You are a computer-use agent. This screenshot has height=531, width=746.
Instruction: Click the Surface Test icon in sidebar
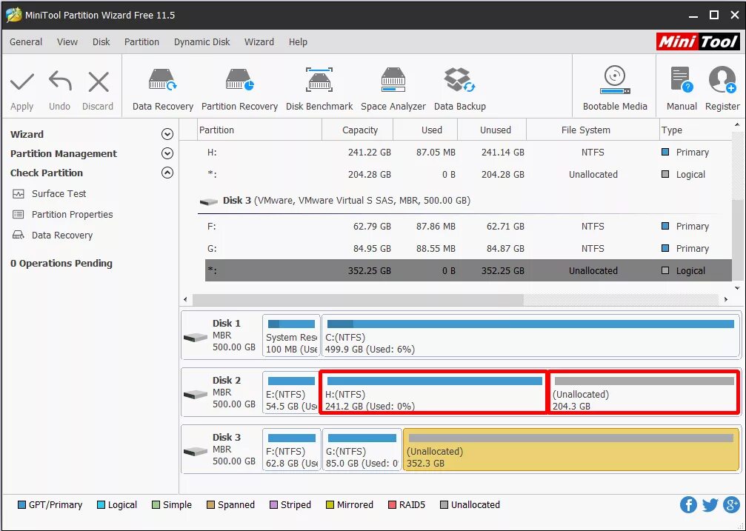tap(19, 193)
